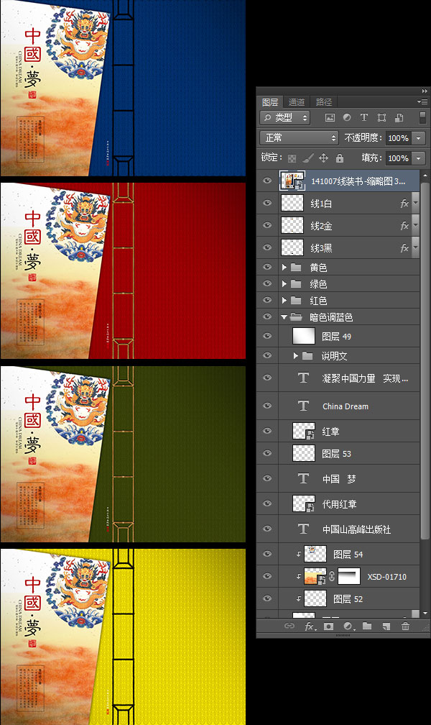Toggle layer filtering switch on or off
This screenshot has width=431, height=725.
(x=422, y=117)
